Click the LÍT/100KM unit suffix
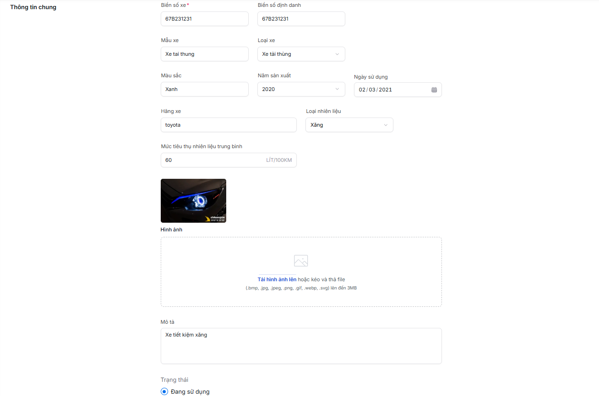 278,160
